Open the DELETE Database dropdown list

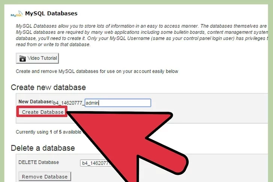tap(96, 163)
